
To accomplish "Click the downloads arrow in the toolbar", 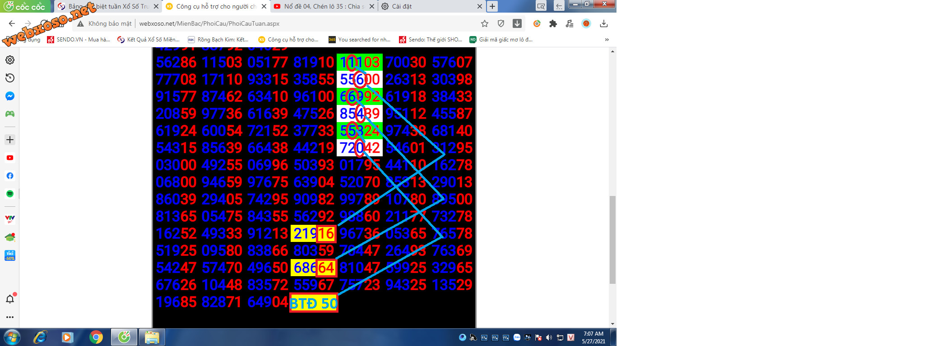I will (604, 24).
